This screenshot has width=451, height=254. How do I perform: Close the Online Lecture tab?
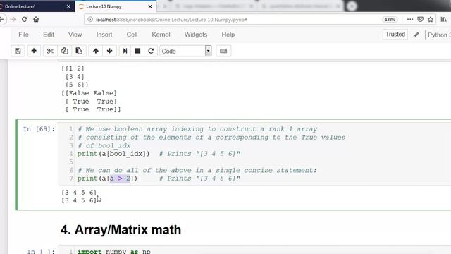(68, 6)
